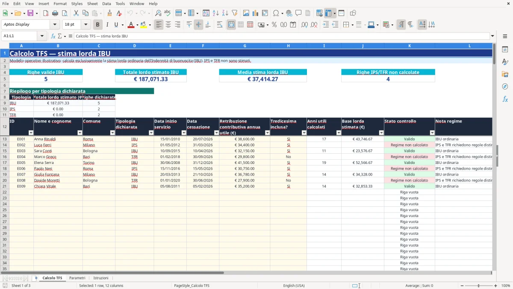Select the Clone Formatting paintbrush
Viewport: 513px width, 289px height.
pyautogui.click(x=110, y=13)
